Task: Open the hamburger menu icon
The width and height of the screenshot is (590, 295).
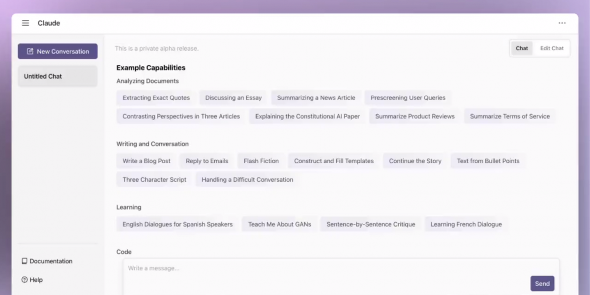Action: click(26, 23)
